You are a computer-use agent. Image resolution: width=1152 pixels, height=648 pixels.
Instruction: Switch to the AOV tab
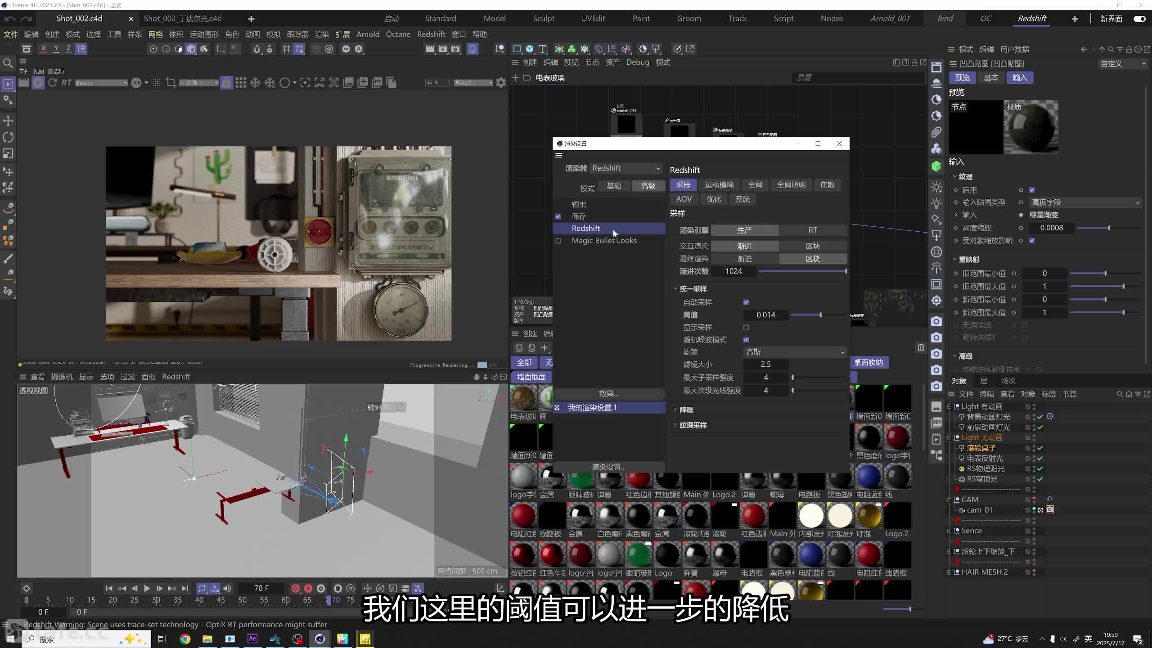point(684,199)
